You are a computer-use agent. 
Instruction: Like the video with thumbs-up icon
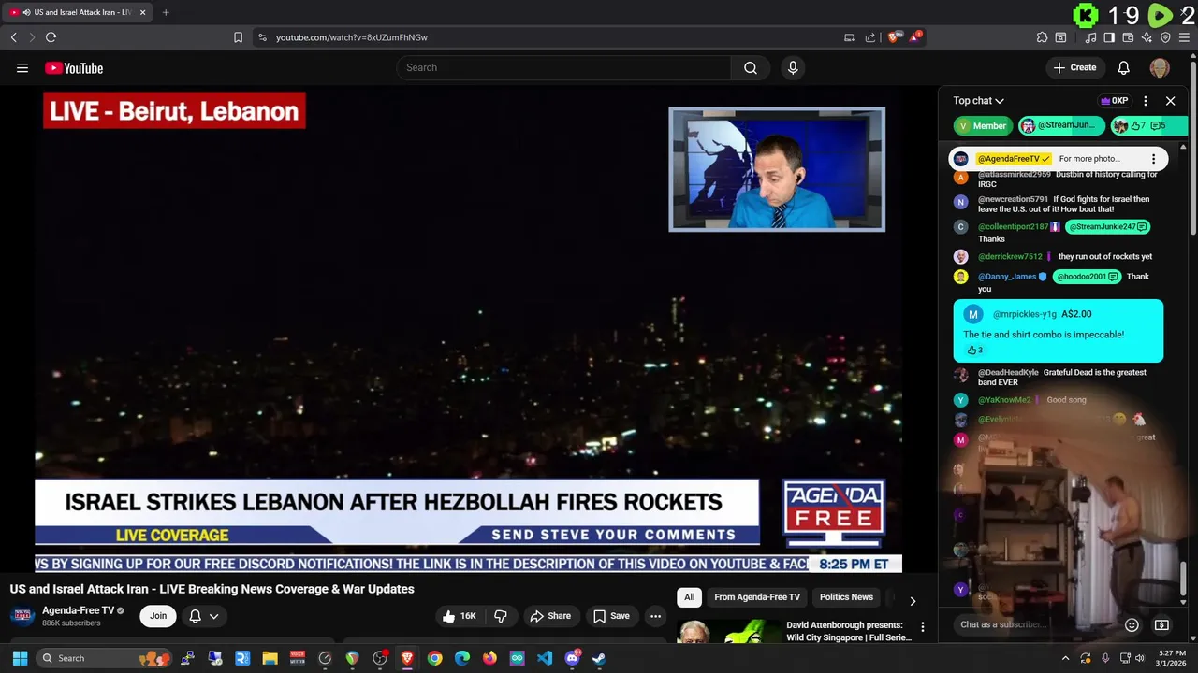point(459,616)
